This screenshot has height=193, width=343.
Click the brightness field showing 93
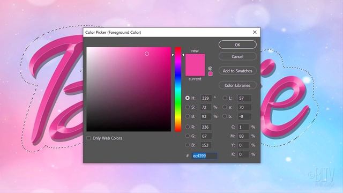206,116
